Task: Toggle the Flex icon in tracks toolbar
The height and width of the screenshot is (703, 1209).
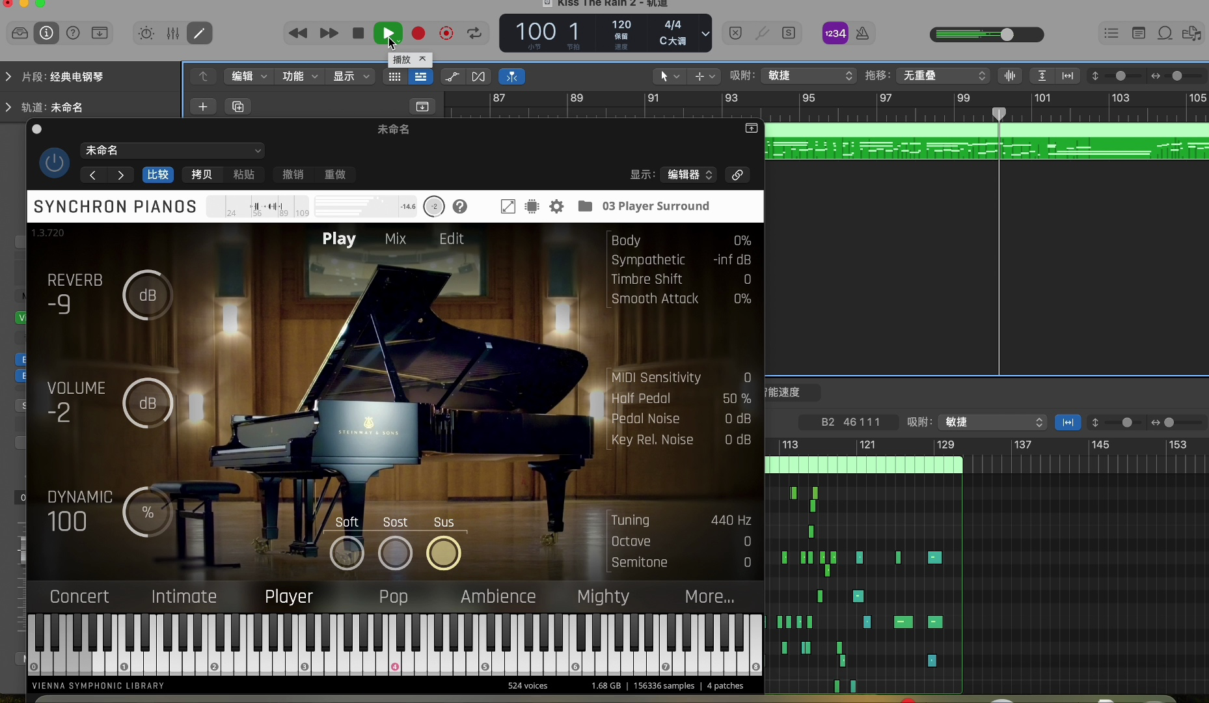Action: [478, 77]
